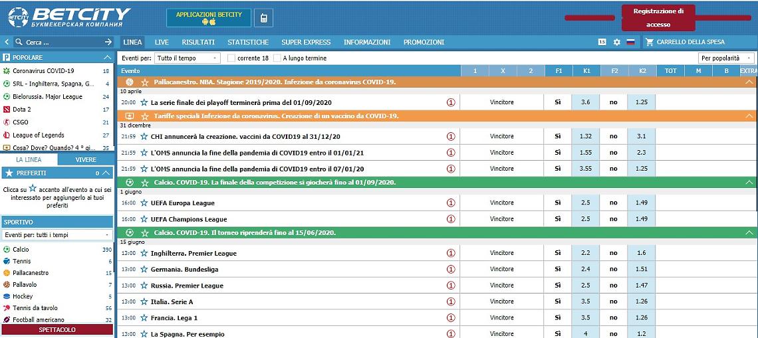
Task: Select odds 1.49 for UEFA Champions League no
Action: 642,219
